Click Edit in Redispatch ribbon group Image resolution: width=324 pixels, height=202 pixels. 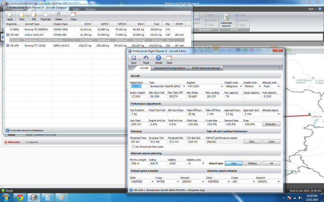209,15
